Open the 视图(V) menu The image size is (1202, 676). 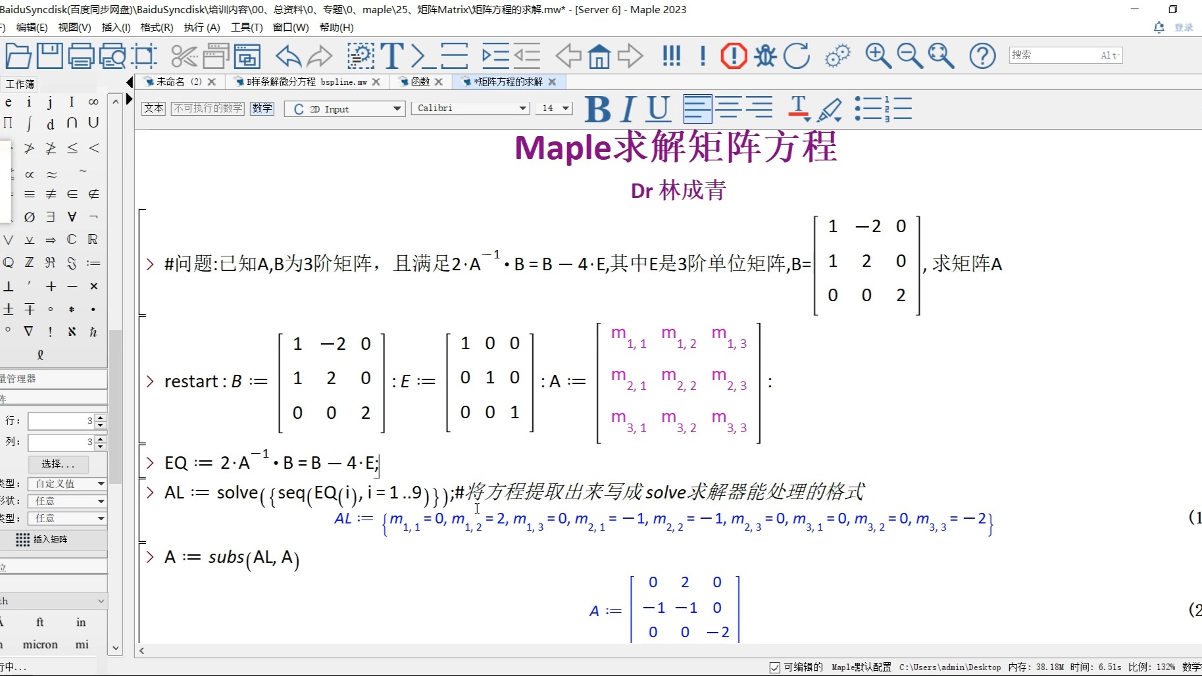click(x=74, y=27)
